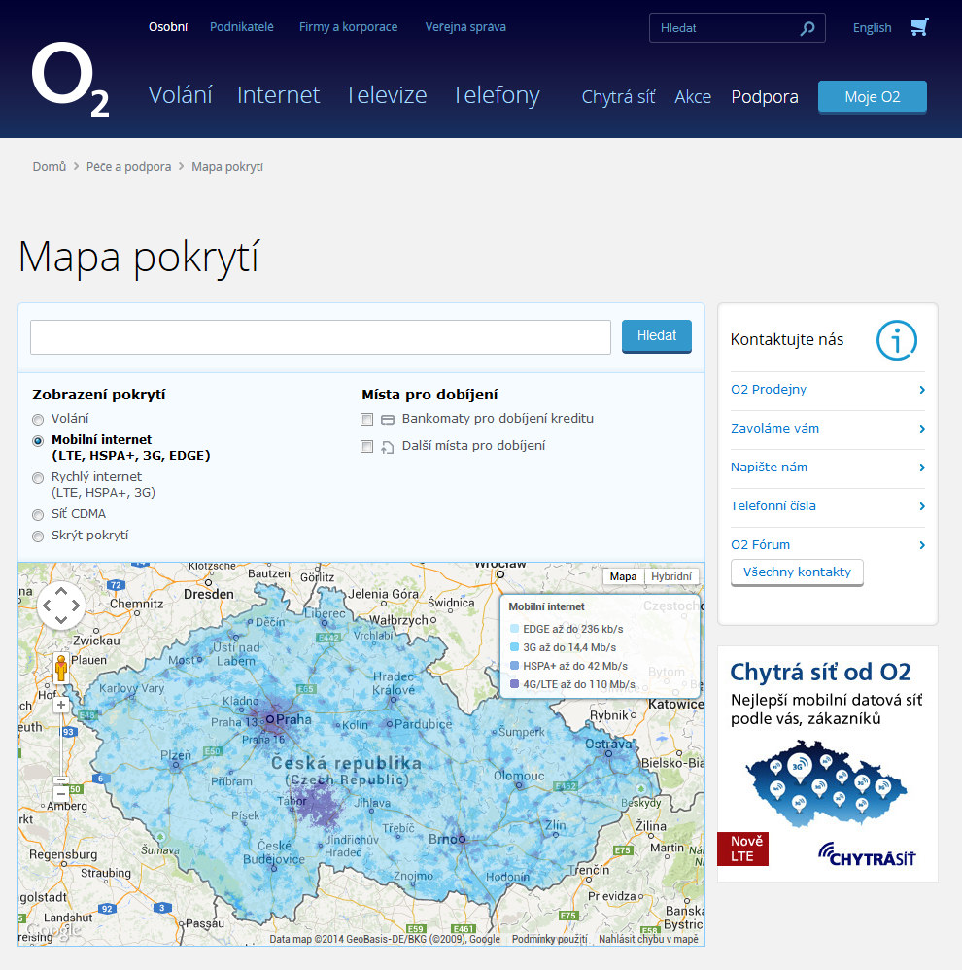This screenshot has height=970, width=962.
Task: Click the red Nově LTE badge
Action: pos(742,849)
